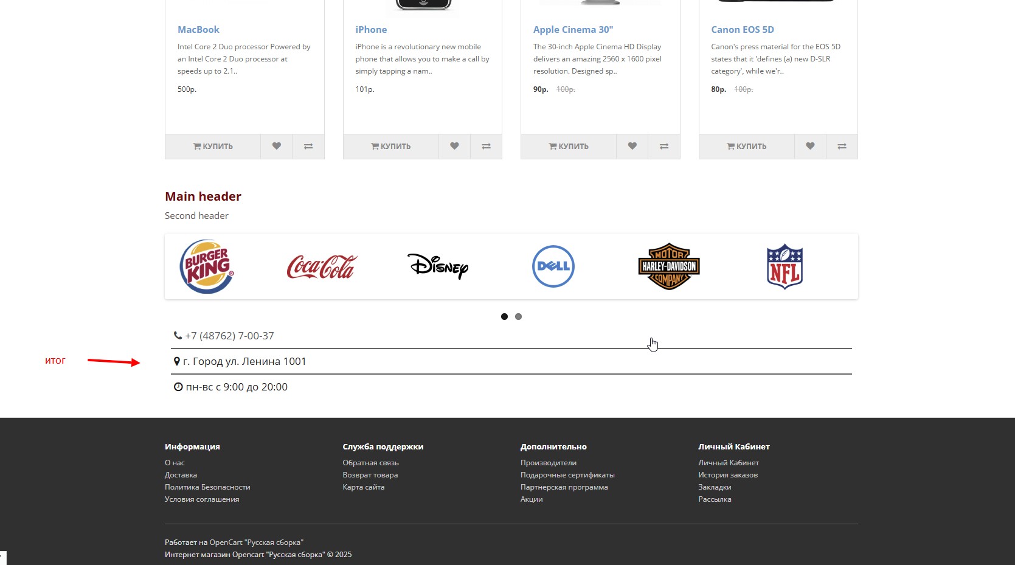Select the Harley-Davidson logo
1015x565 pixels.
pyautogui.click(x=669, y=266)
